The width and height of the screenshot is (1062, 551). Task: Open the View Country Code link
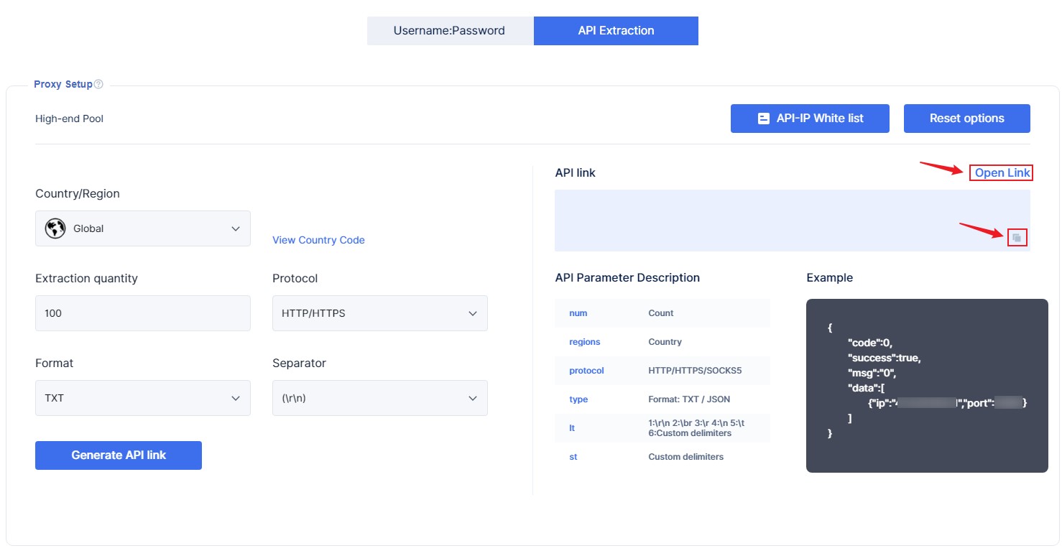(318, 240)
